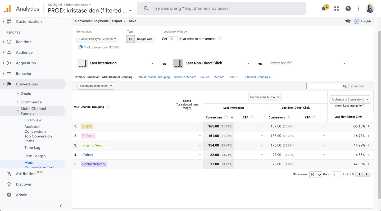
Task: Open the Time Lag report in sidebar
Action: coord(32,148)
